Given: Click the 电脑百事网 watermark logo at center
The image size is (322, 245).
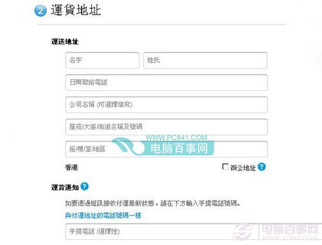Looking at the screenshot, I should coord(163,147).
